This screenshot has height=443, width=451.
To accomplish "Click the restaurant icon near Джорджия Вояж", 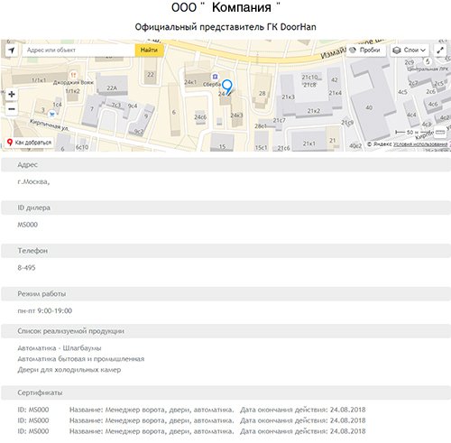I will pyautogui.click(x=73, y=75).
